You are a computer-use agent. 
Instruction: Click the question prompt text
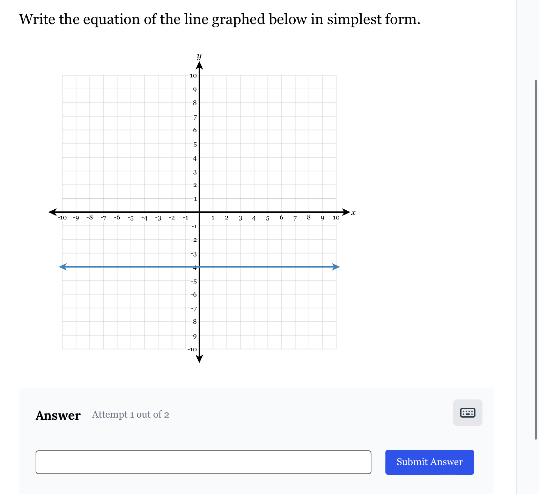coord(220,19)
